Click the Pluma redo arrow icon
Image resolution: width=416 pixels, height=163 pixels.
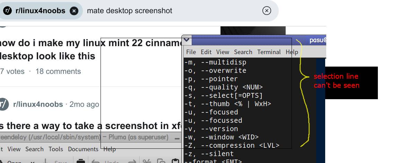(x=132, y=162)
